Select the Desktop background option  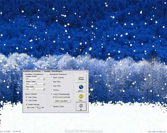click(52, 90)
